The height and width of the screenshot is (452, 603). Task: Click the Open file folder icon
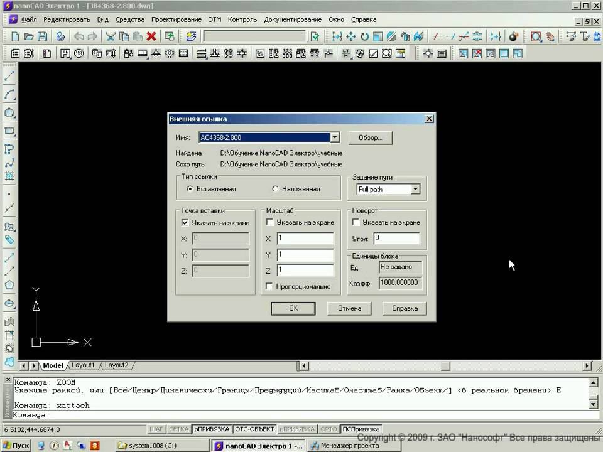(29, 36)
